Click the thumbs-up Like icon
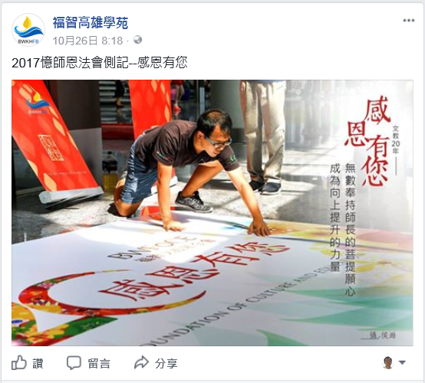This screenshot has width=425, height=383. tap(19, 362)
